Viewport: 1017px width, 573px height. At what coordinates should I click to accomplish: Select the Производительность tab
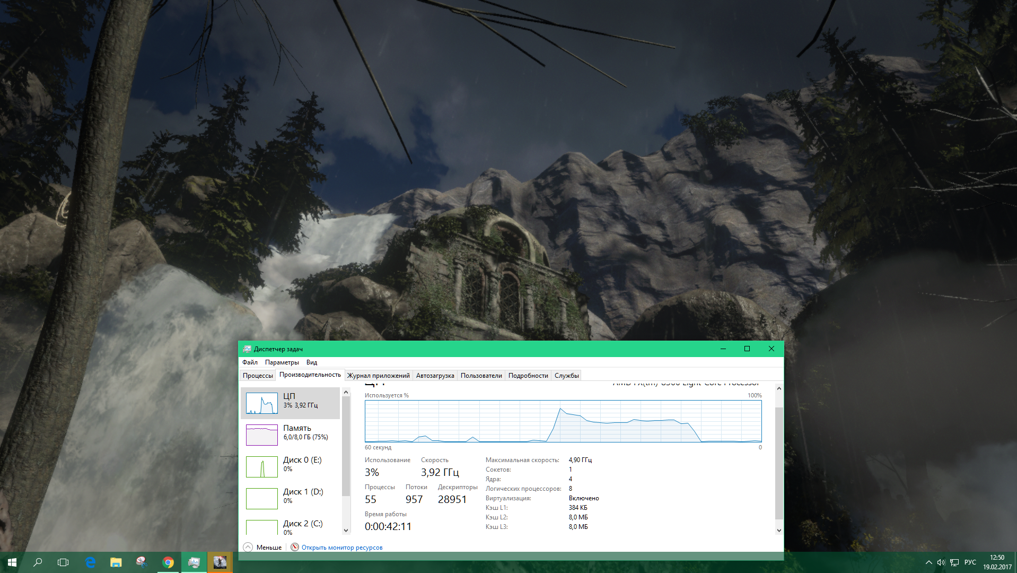(x=310, y=375)
